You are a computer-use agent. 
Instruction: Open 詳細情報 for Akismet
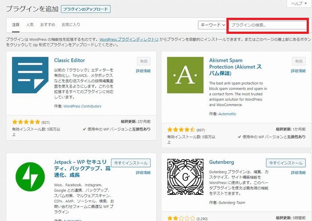pyautogui.click(x=298, y=71)
